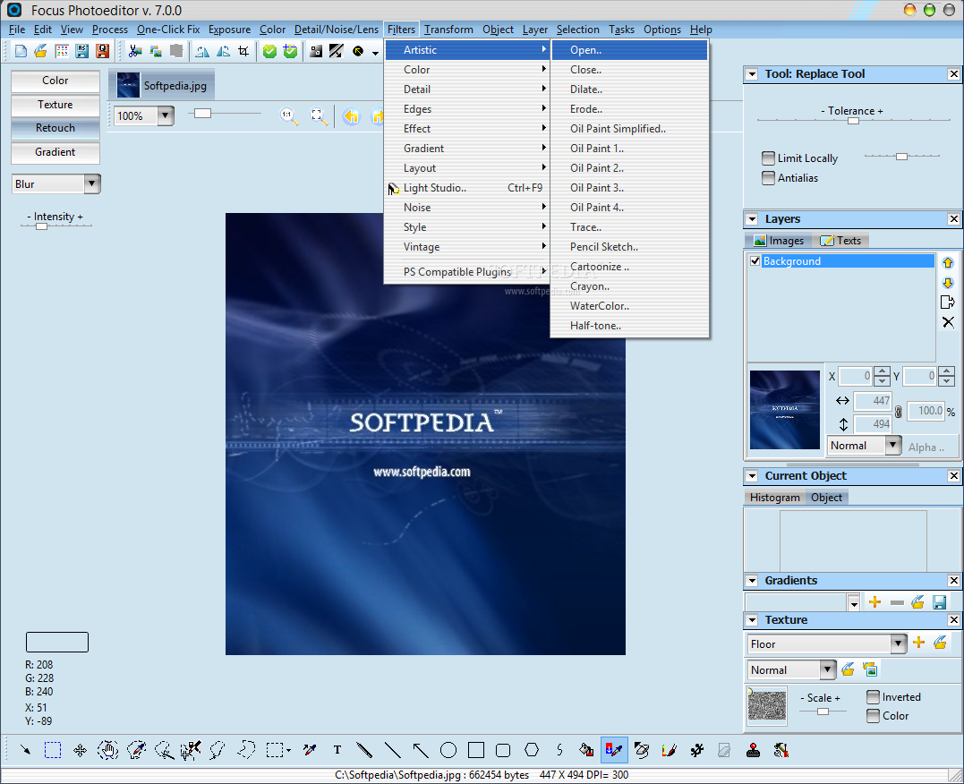Screen dimensions: 964x784
Task: Click the yellow back arrow icon
Action: 351,115
